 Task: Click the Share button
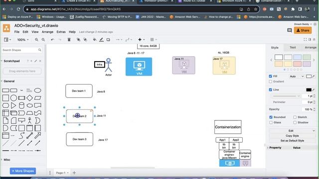tap(303, 30)
